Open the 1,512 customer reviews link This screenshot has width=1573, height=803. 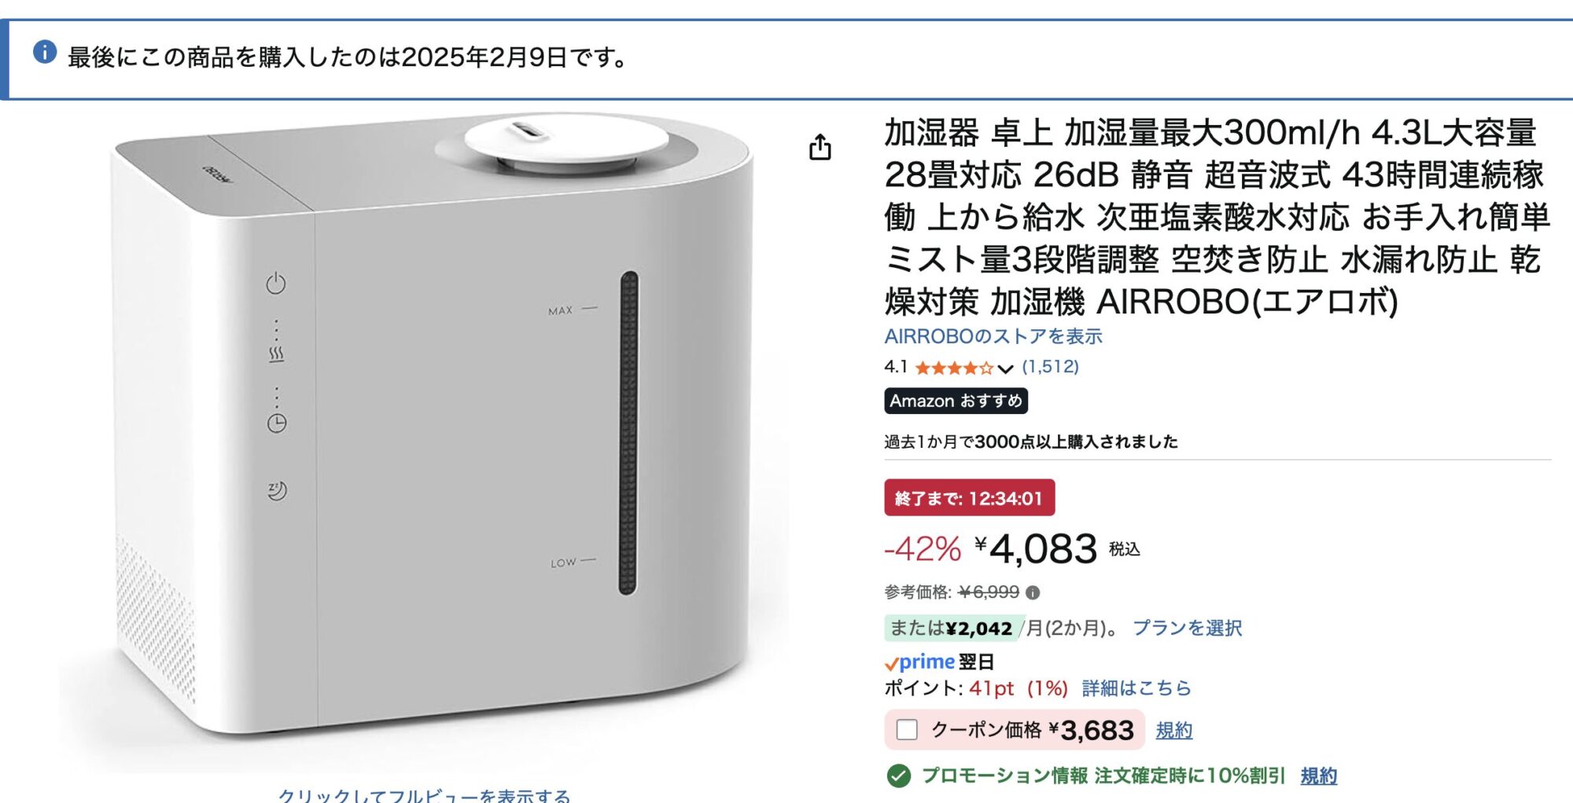click(1050, 367)
